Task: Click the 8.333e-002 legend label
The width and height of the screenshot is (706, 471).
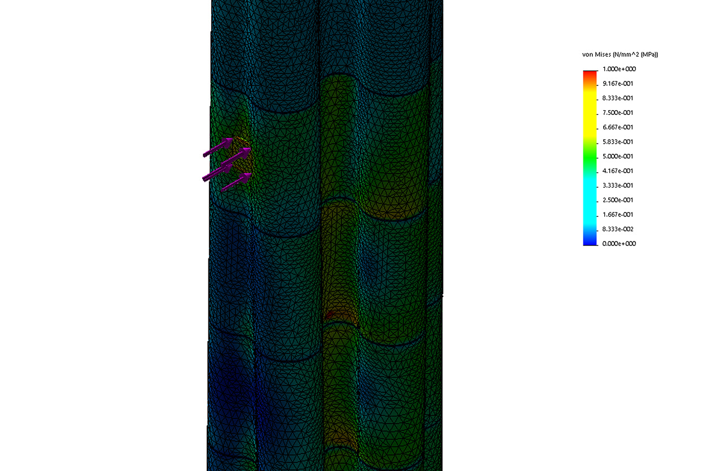Action: click(x=618, y=229)
